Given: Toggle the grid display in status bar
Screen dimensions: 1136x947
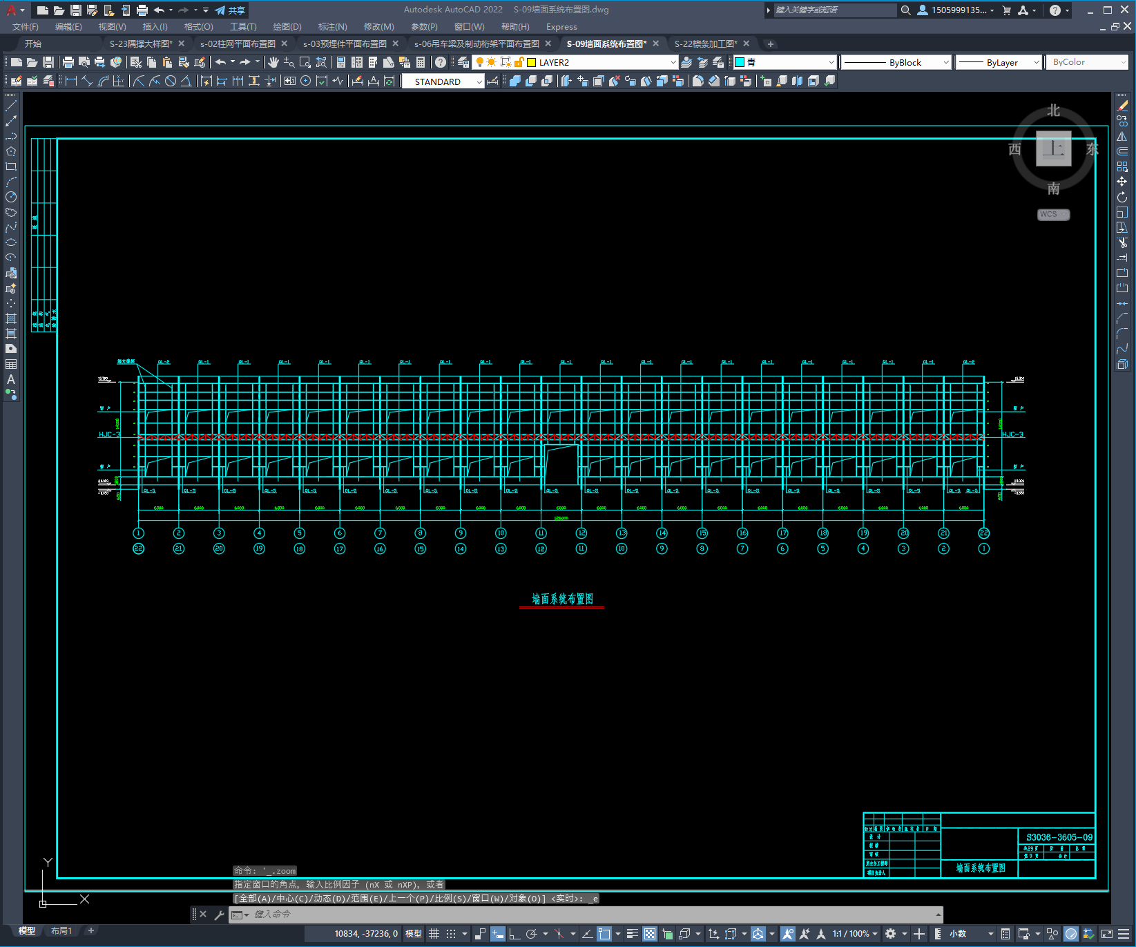Looking at the screenshot, I should coord(434,934).
